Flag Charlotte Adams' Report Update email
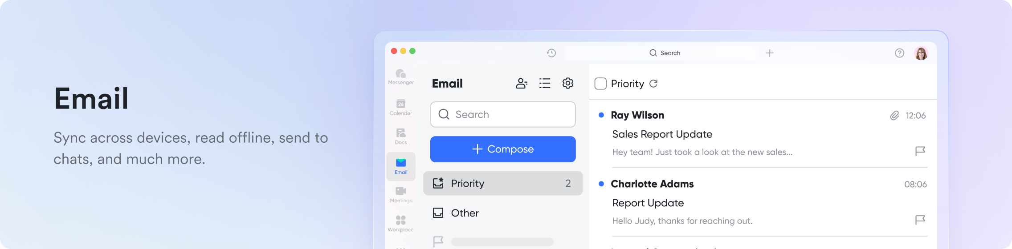Image resolution: width=1012 pixels, height=249 pixels. [x=920, y=220]
